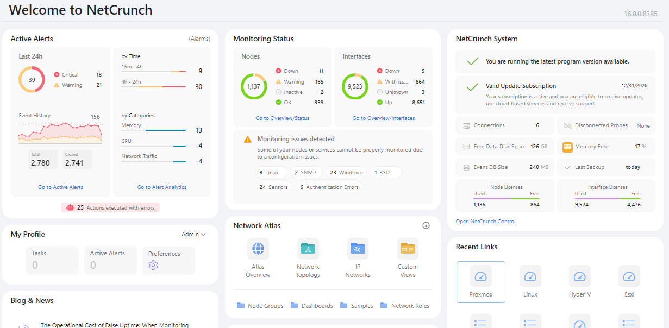Click the Total 2,780 events box

[x=44, y=160]
